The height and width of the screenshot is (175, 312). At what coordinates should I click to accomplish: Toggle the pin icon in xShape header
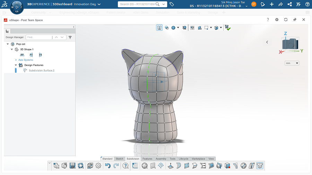294,20
